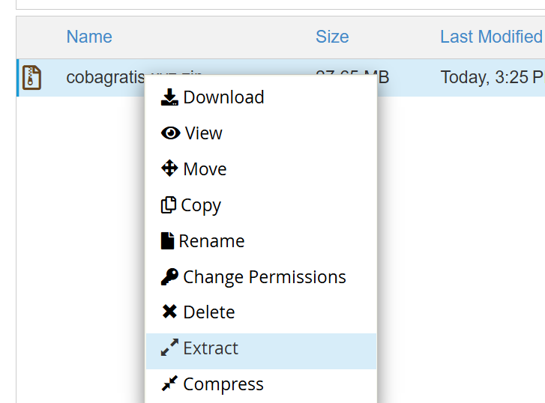Click the Extract expand-arrows icon
The width and height of the screenshot is (545, 403).
(x=169, y=348)
